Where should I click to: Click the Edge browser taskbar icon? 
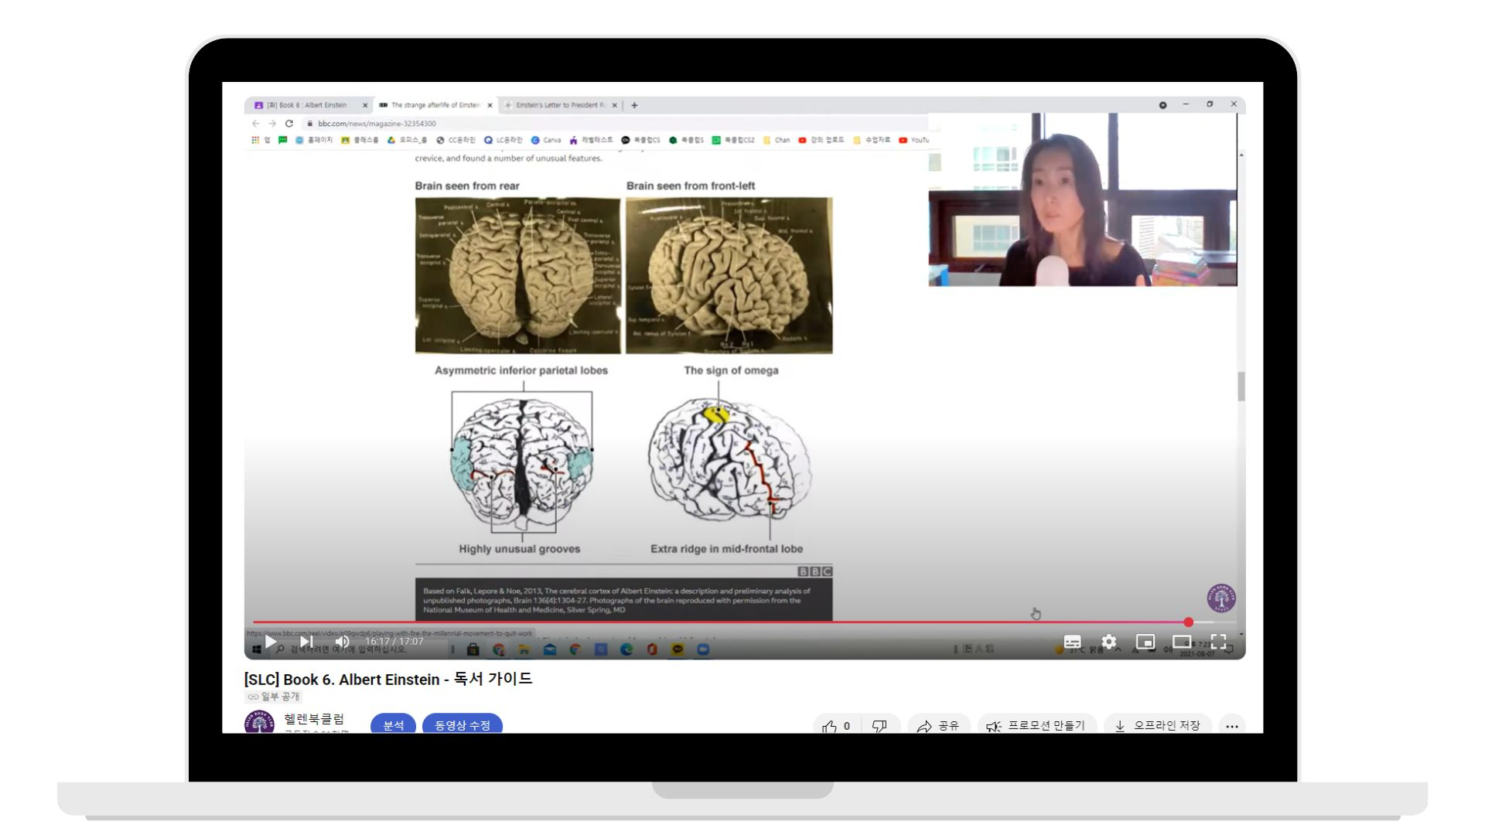[626, 649]
